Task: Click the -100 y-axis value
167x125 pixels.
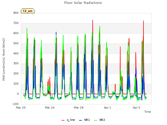Action: [15, 104]
